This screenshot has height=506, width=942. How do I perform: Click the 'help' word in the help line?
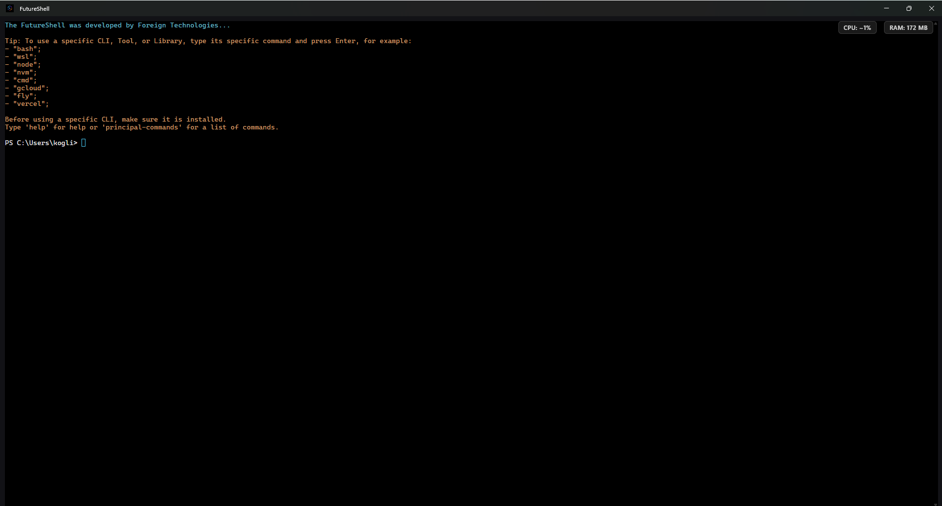(37, 127)
